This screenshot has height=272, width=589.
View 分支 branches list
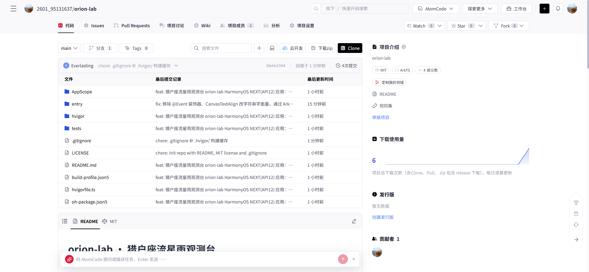click(x=100, y=48)
